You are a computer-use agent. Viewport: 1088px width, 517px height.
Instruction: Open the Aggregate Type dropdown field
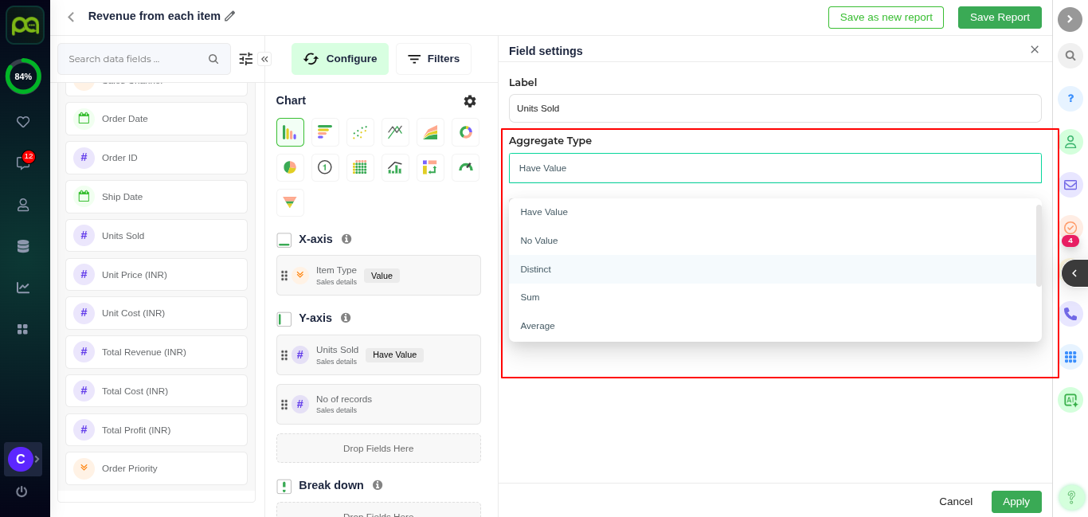click(774, 168)
